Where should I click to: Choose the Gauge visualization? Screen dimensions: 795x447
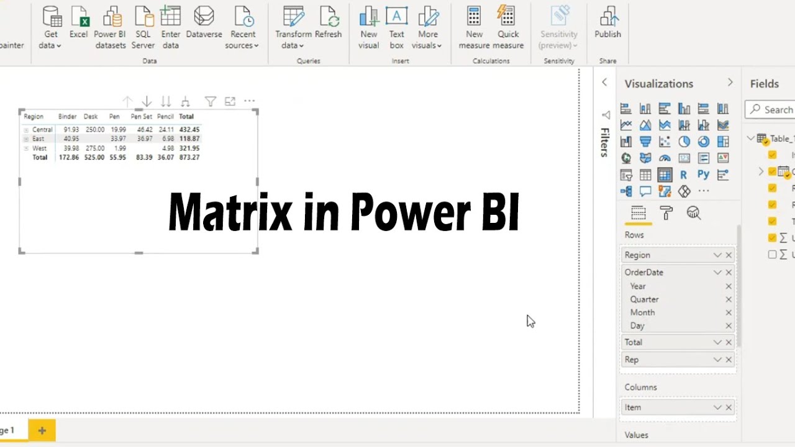pyautogui.click(x=665, y=158)
